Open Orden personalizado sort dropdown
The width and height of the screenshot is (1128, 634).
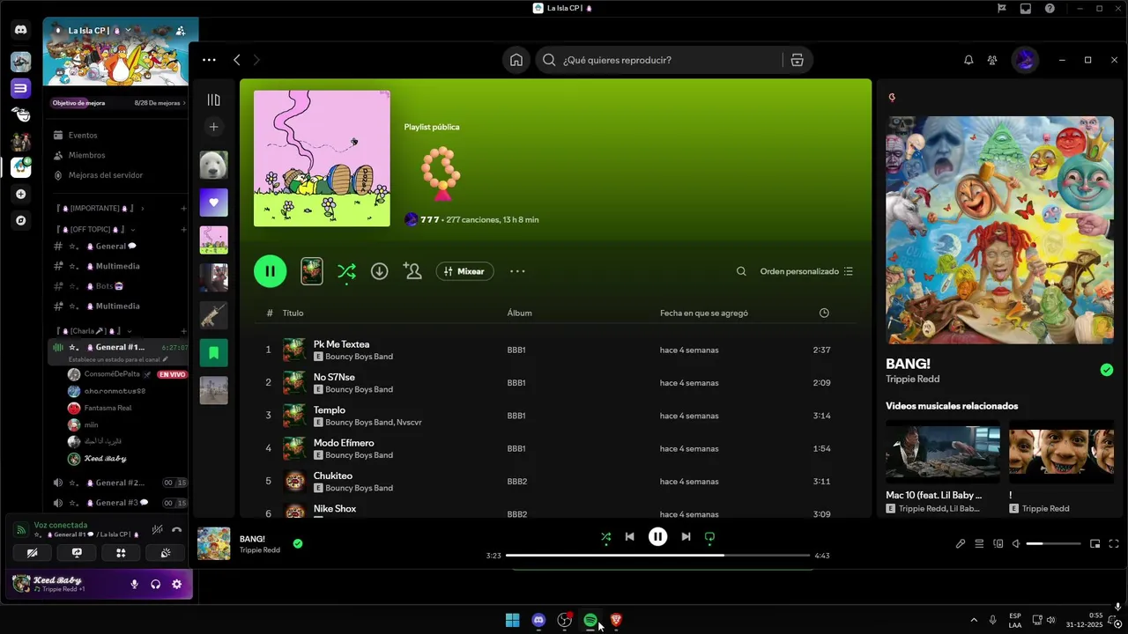point(806,271)
